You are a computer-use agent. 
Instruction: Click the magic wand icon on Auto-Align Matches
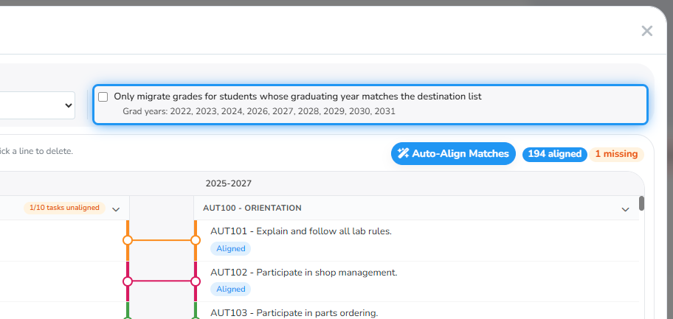pyautogui.click(x=403, y=153)
